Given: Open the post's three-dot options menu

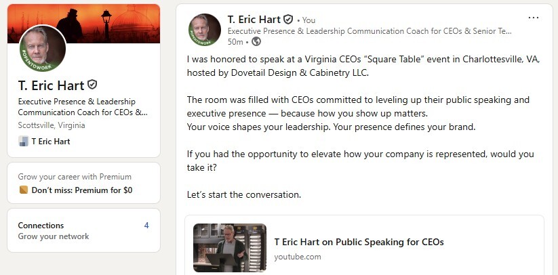Looking at the screenshot, I should (x=533, y=18).
